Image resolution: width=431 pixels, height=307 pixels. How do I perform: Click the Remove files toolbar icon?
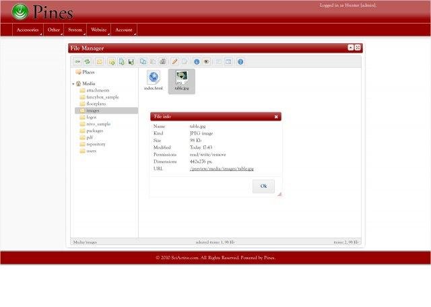[x=163, y=61]
